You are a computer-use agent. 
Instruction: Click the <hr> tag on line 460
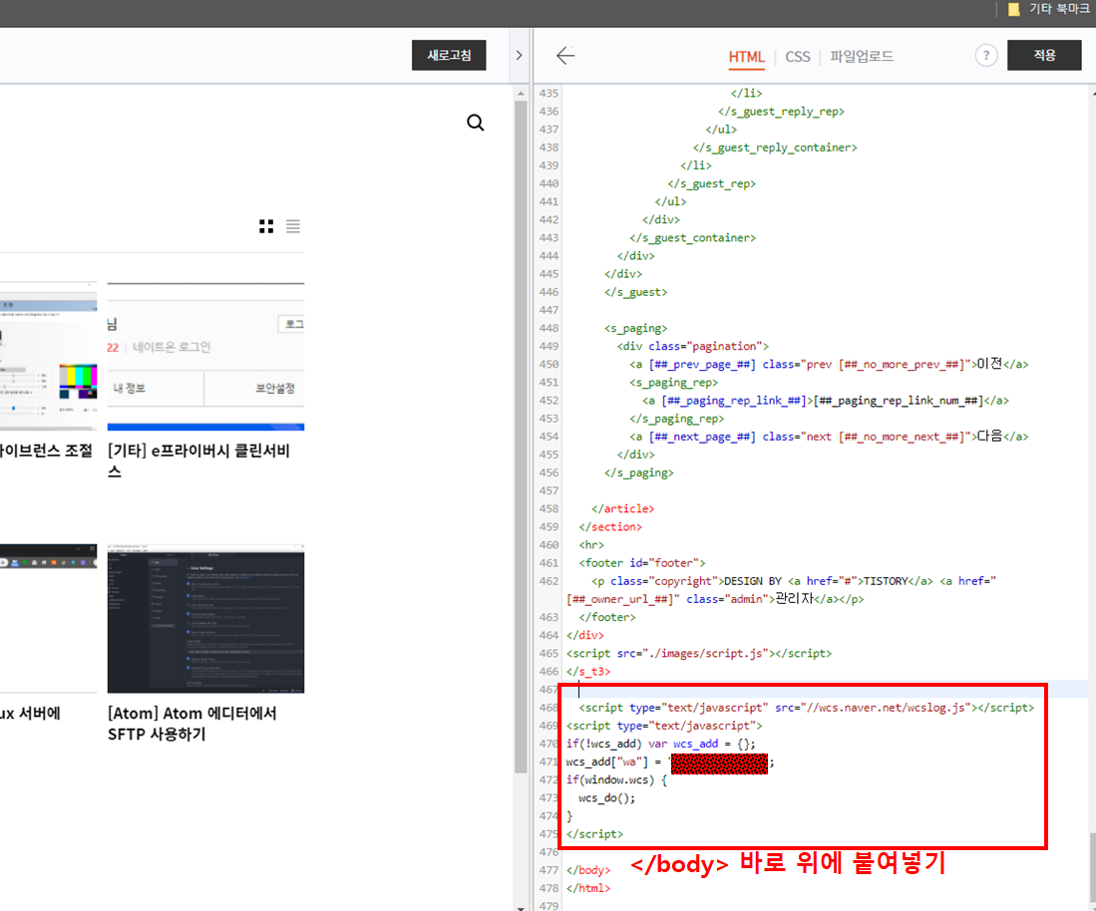[x=591, y=545]
